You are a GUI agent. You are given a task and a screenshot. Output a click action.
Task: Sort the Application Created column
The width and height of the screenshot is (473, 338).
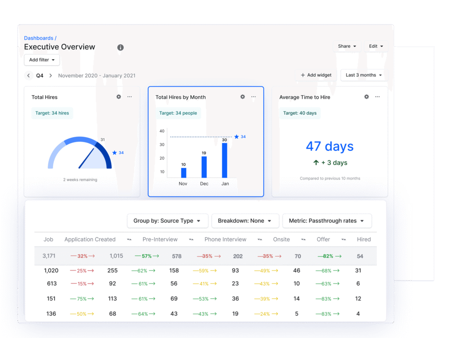129,240
